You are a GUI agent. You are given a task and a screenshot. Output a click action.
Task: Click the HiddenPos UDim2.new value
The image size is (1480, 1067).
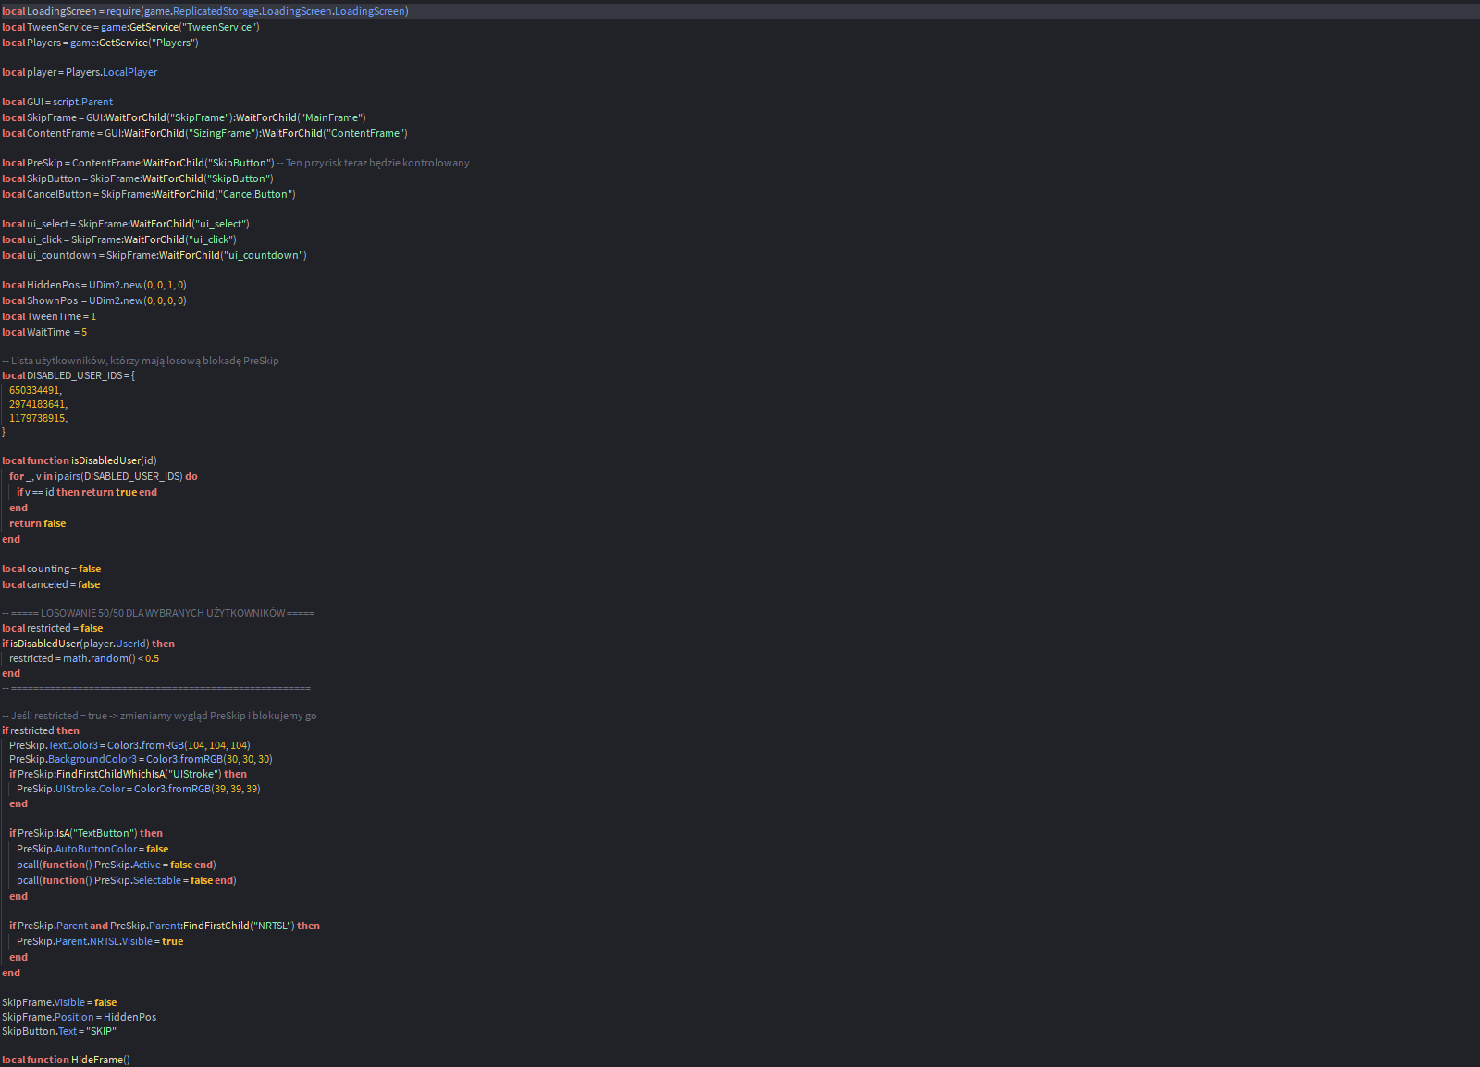(137, 285)
